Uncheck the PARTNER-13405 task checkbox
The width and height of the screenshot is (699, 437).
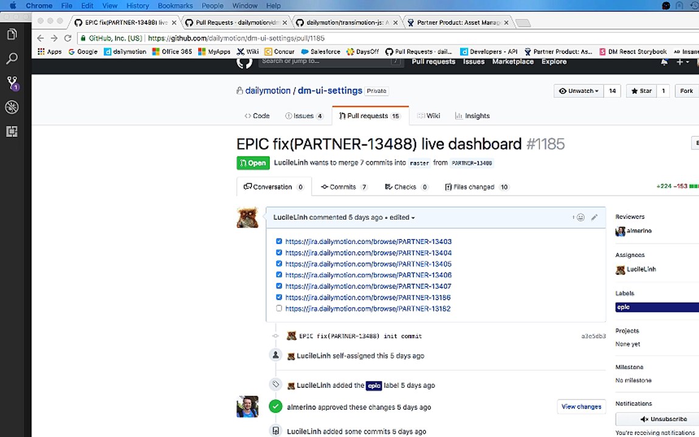click(279, 263)
